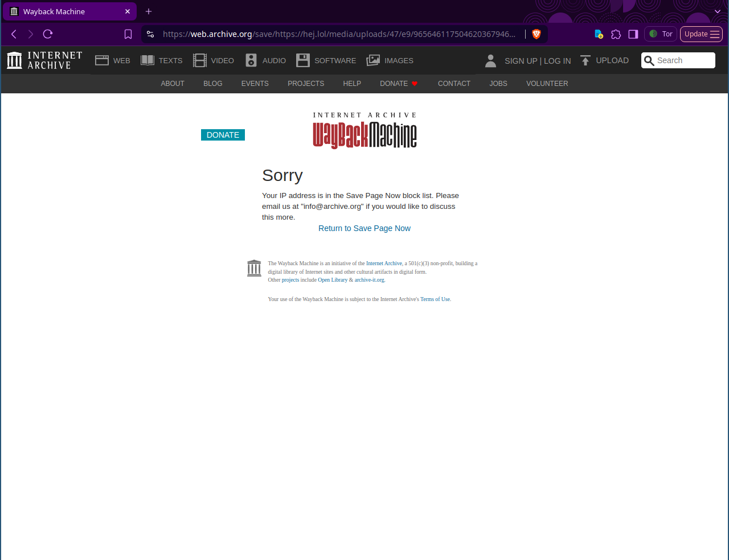Screen dimensions: 729x560
Task: Bookmark this page with the bookmark icon
Action: tap(128, 34)
